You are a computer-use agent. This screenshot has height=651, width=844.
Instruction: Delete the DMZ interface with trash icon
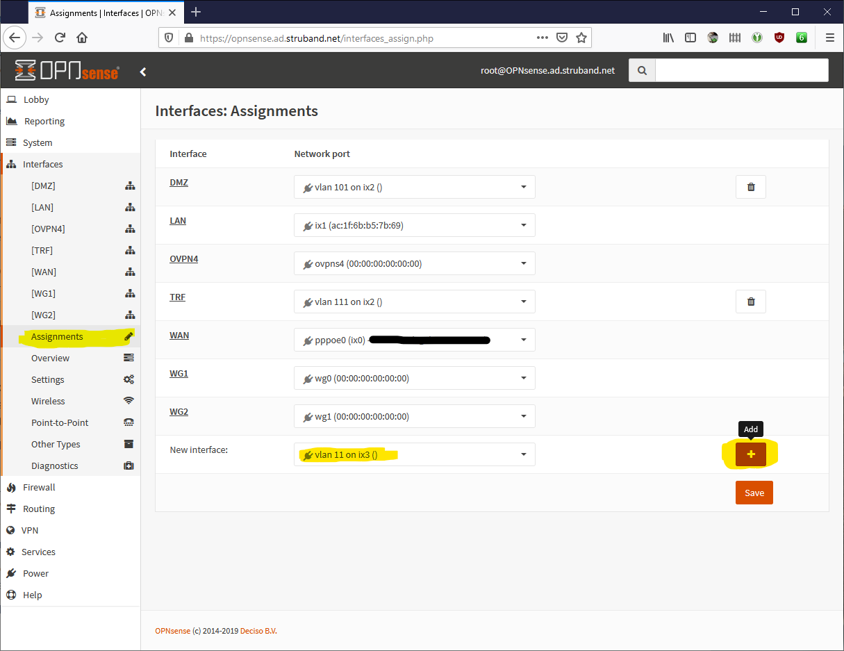[750, 187]
